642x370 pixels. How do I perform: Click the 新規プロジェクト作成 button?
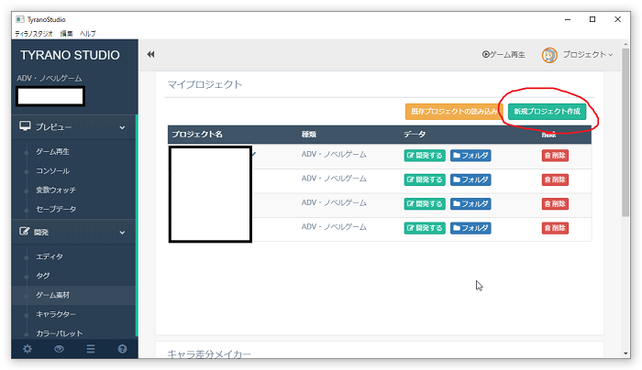tap(548, 111)
